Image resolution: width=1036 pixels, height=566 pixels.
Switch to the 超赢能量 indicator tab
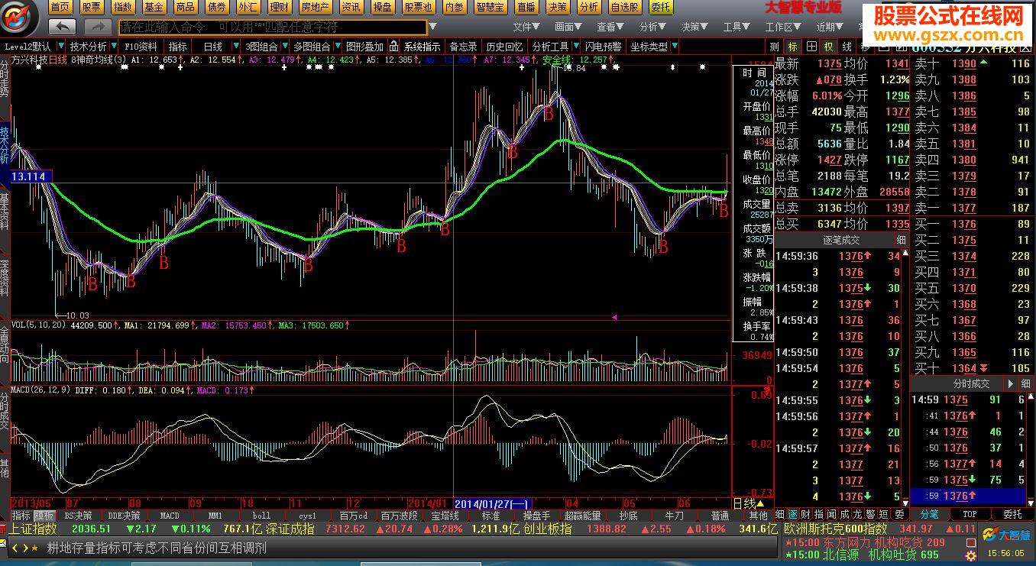click(582, 516)
